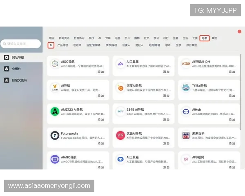The width and height of the screenshot is (245, 196).
Task: Select the 产品经理 sub-category
Action: coord(62,45)
